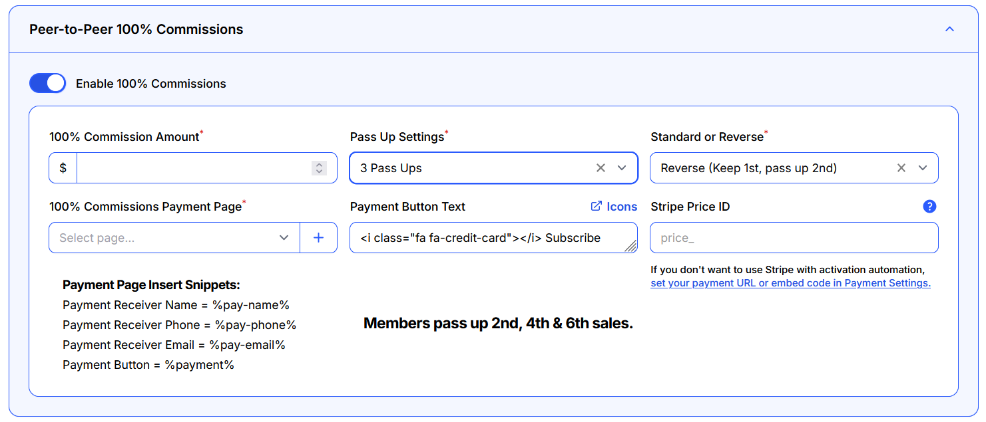Click the plus icon to add payment page
Image resolution: width=986 pixels, height=422 pixels.
318,238
